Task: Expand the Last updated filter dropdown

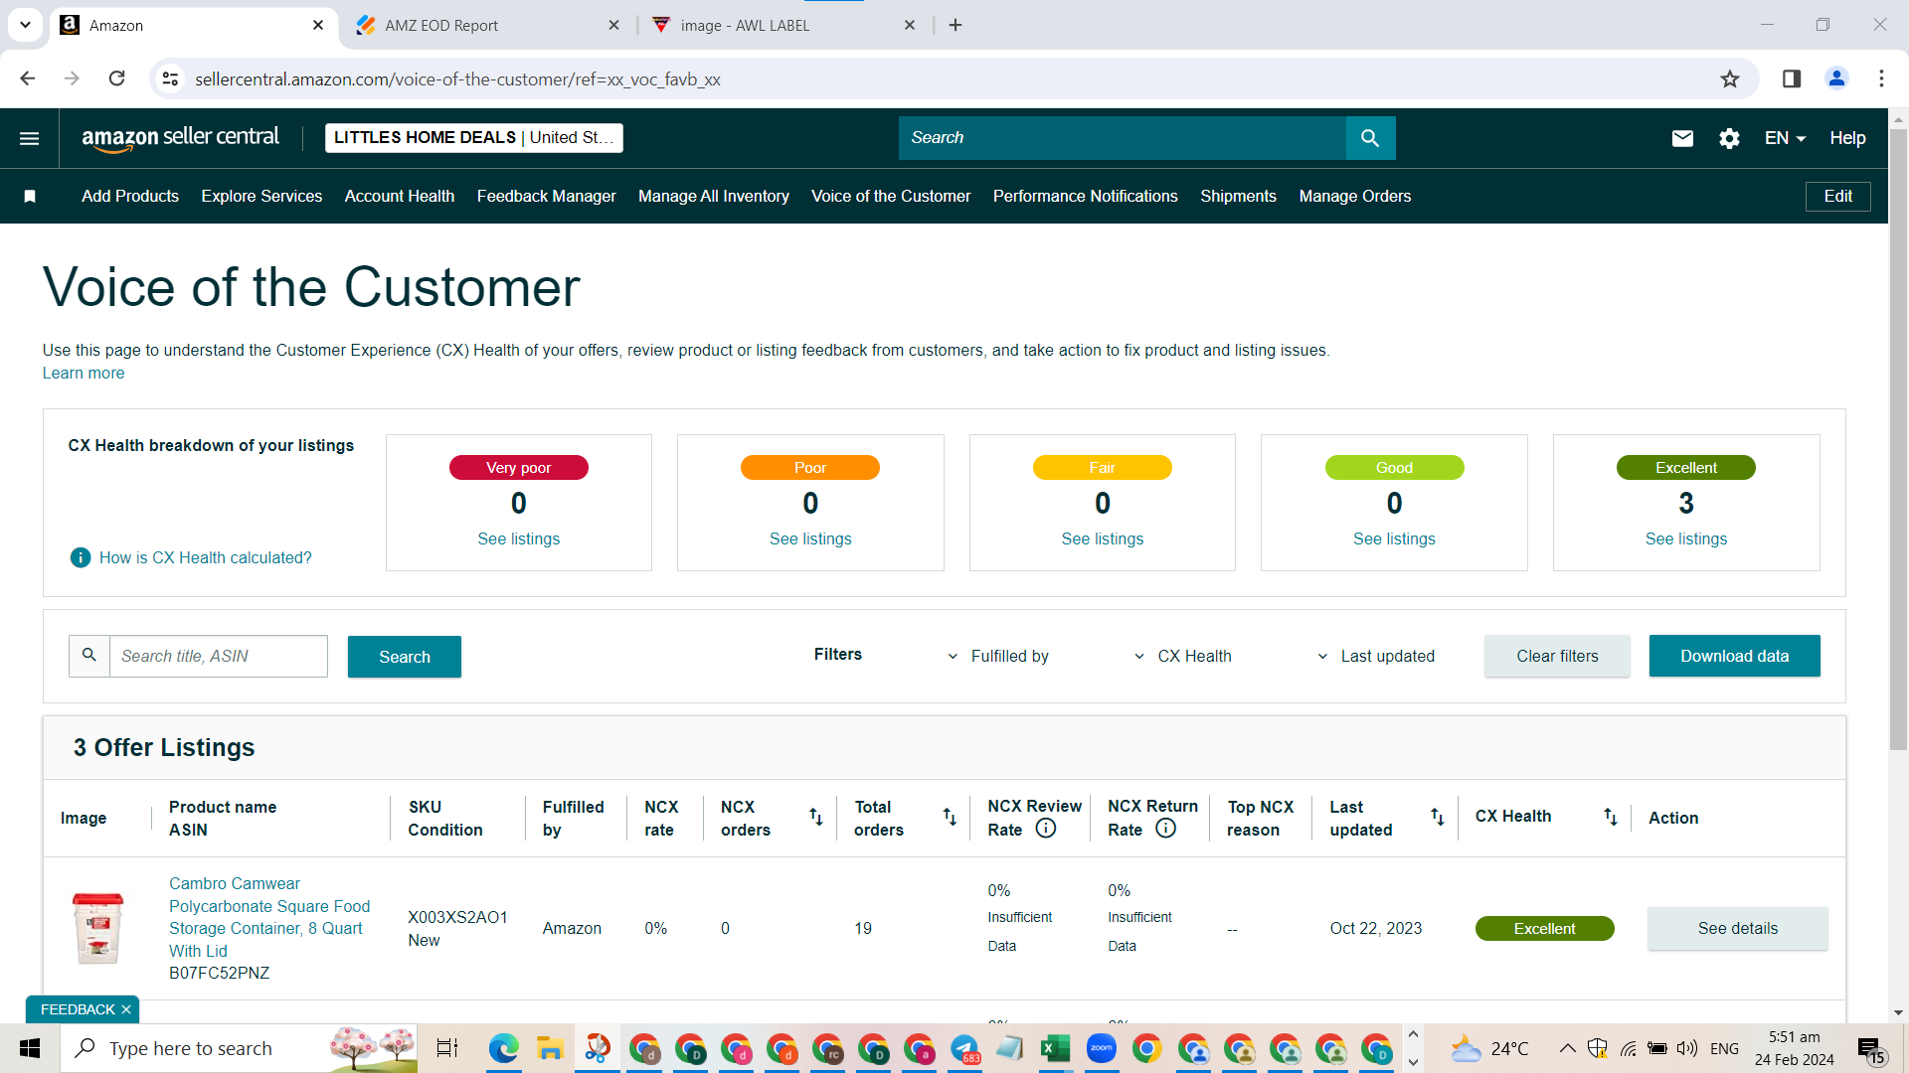Action: (1375, 657)
